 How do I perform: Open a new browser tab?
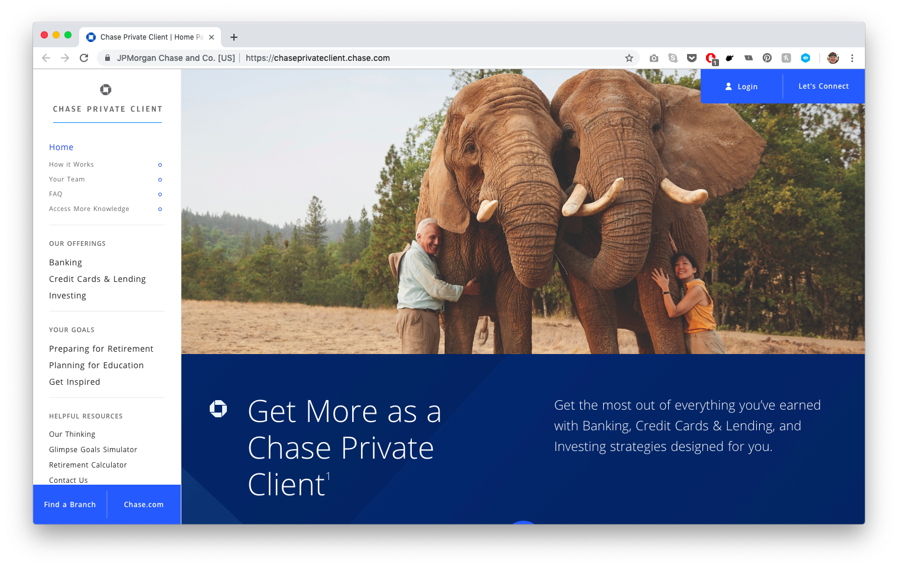click(x=234, y=37)
